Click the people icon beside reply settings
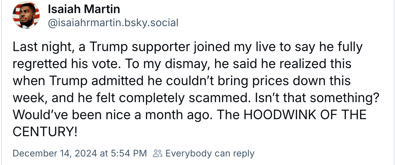The width and height of the screenshot is (395, 165). click(157, 153)
